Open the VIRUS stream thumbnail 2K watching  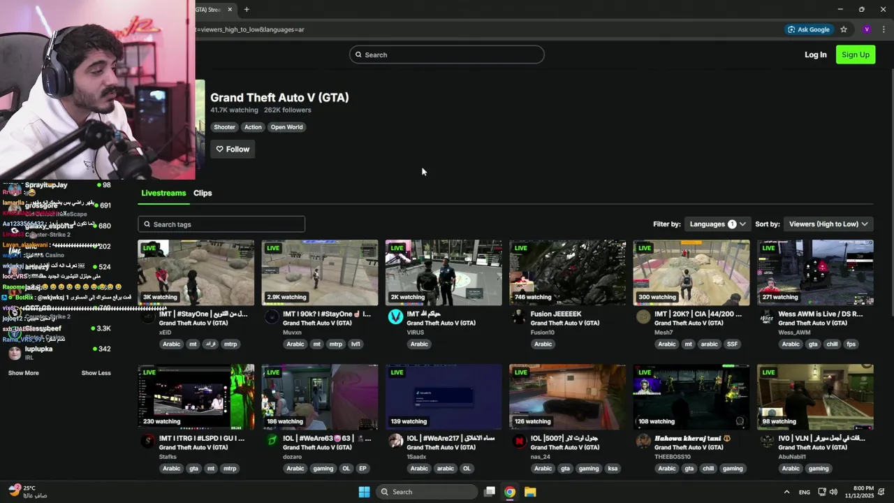click(x=444, y=272)
